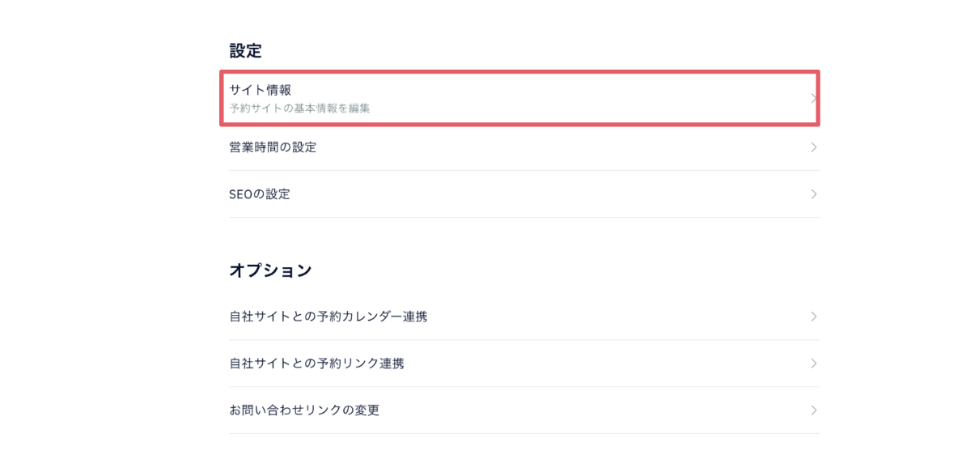Click the subtitle 予約サイトの基本情報を編集

click(299, 108)
